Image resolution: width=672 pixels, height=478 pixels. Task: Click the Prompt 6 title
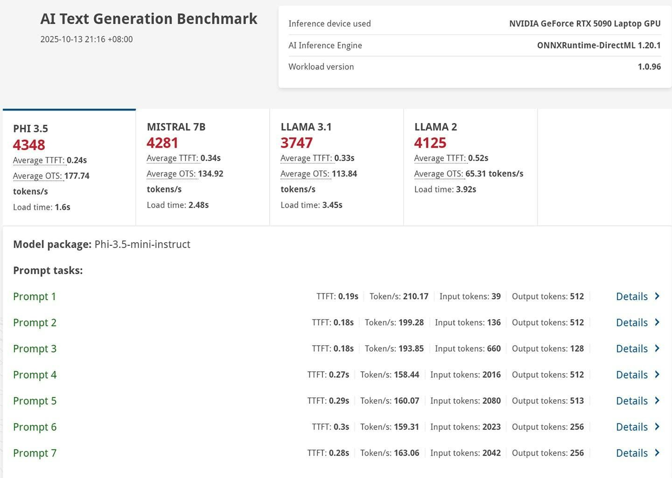click(x=35, y=427)
